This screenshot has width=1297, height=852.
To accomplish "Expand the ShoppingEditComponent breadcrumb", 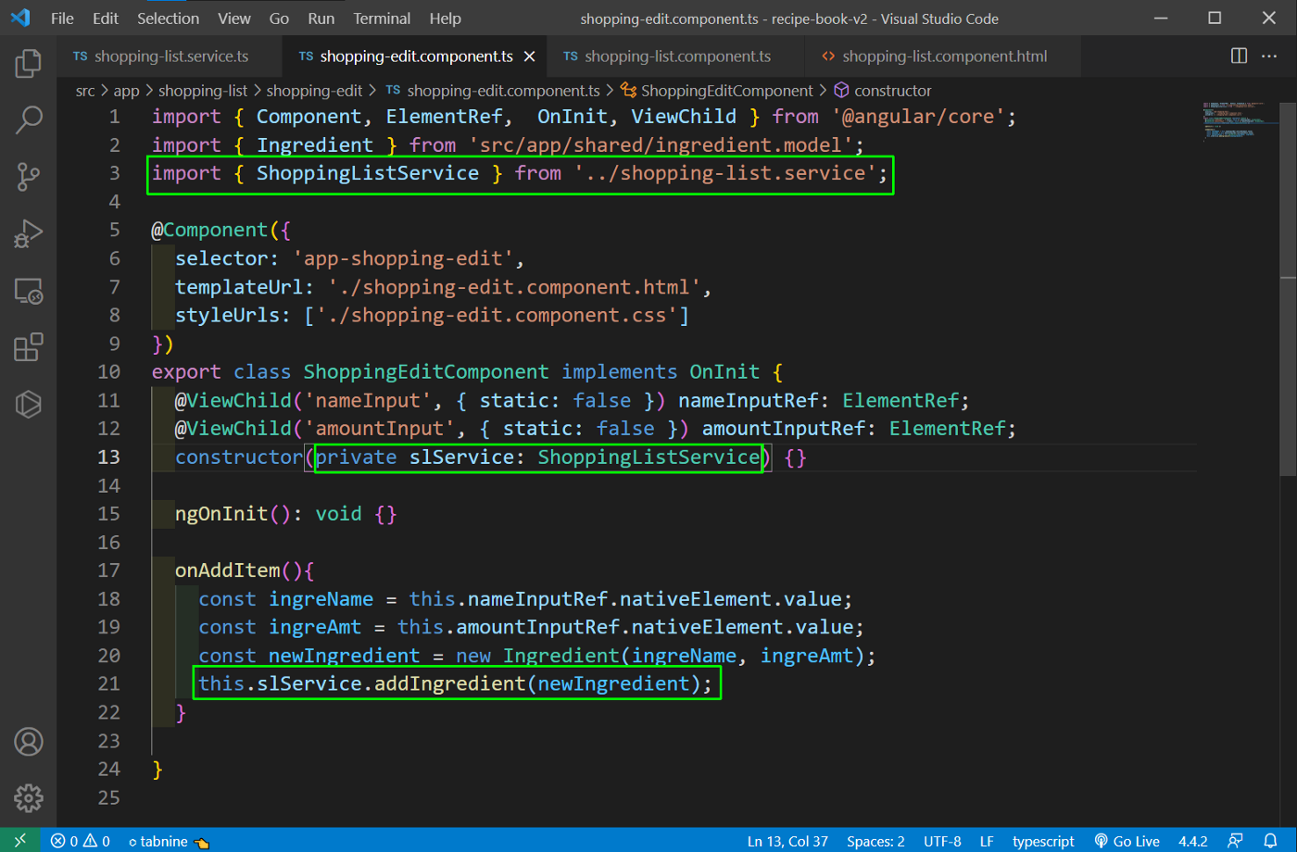I will point(717,91).
